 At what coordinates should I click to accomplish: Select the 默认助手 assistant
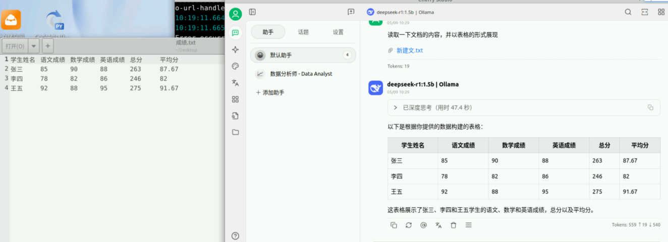click(x=303, y=55)
